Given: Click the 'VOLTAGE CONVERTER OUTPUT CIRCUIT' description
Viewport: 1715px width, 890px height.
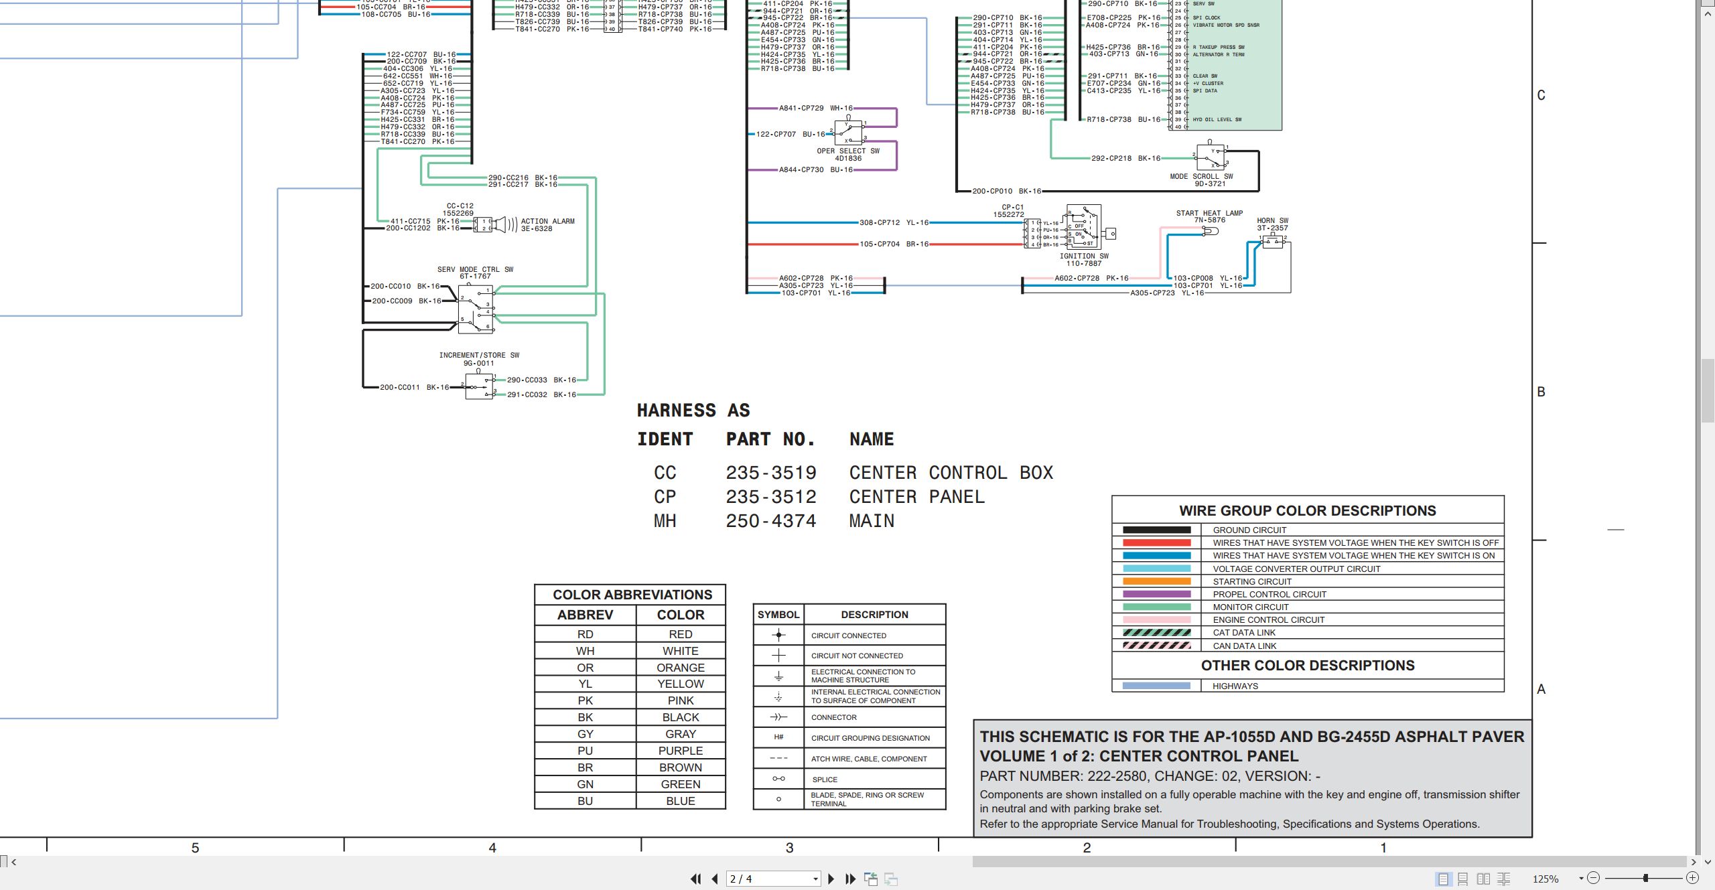Looking at the screenshot, I should pos(1296,569).
